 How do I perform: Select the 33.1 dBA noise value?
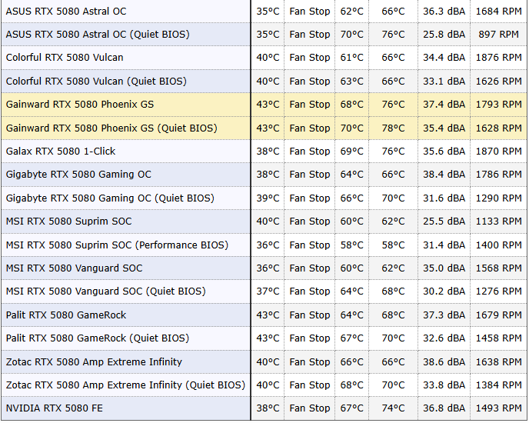tap(444, 81)
